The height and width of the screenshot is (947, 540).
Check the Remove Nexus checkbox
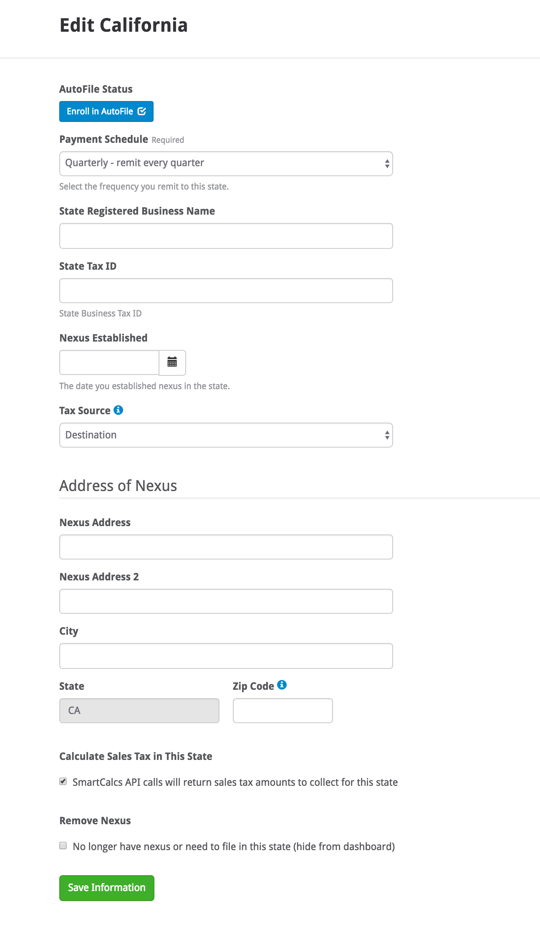point(63,846)
